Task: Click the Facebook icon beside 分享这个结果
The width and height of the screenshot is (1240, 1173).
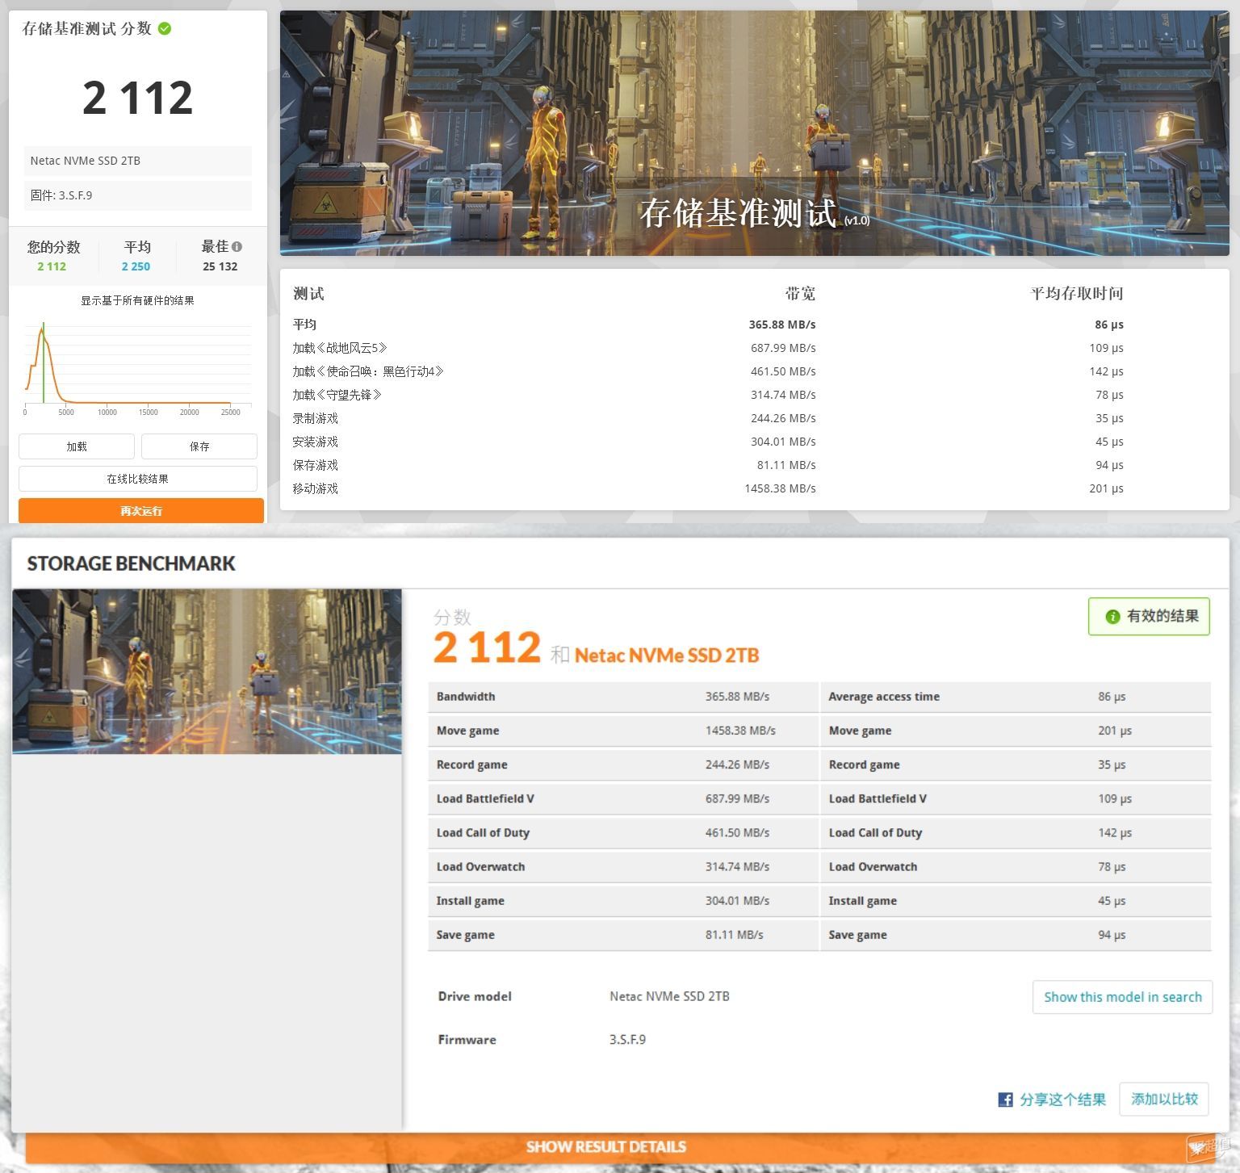Action: [x=1005, y=1100]
